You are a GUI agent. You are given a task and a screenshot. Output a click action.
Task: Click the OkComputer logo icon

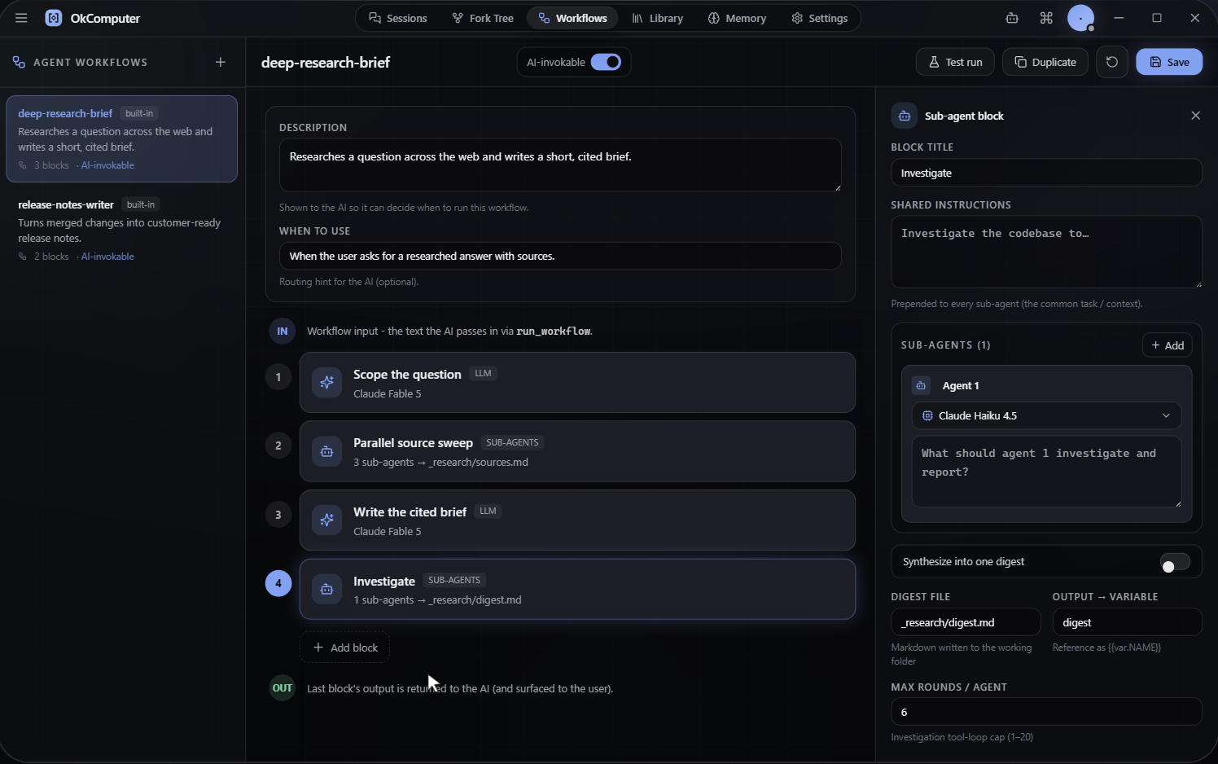[53, 18]
